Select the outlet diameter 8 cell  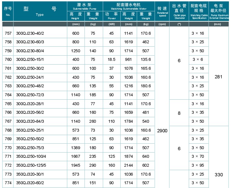[x=179, y=112]
